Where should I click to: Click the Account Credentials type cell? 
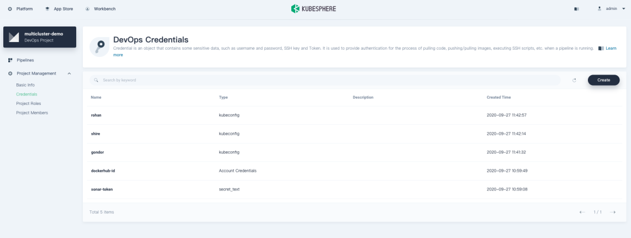238,171
